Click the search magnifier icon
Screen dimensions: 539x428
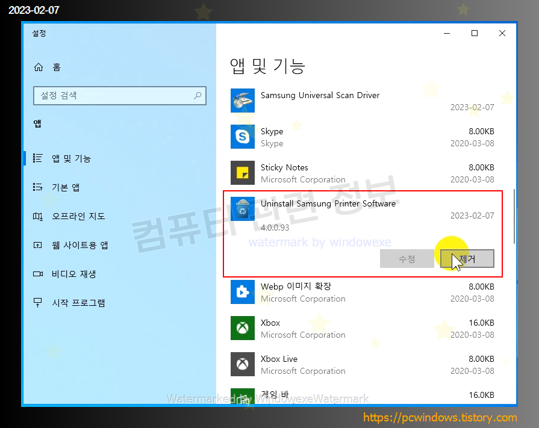tap(198, 96)
